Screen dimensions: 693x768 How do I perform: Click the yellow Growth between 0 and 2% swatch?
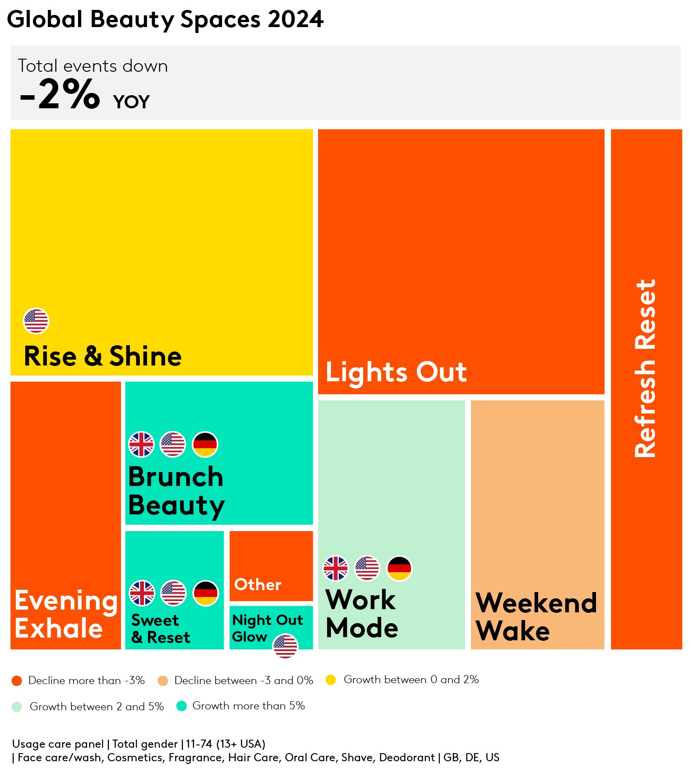[331, 680]
